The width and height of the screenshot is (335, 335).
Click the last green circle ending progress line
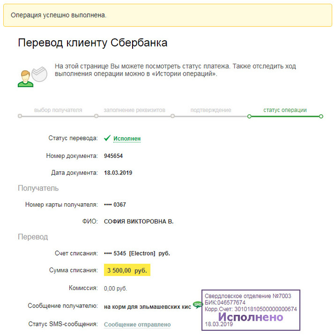(321, 116)
